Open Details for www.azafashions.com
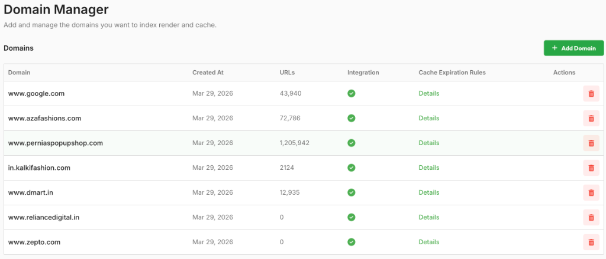606x259 pixels. (x=429, y=118)
